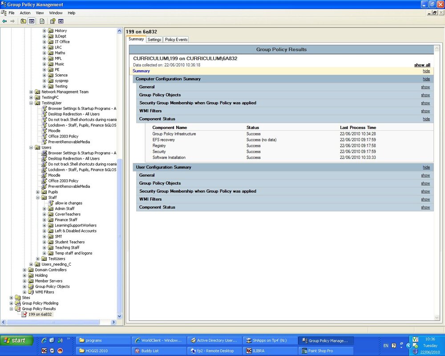Click the tree pane scroll-up arrow
Viewport: 445px width, 356px height.
[119, 31]
